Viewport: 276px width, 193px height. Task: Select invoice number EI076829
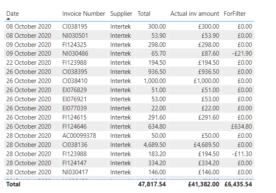coord(74,90)
